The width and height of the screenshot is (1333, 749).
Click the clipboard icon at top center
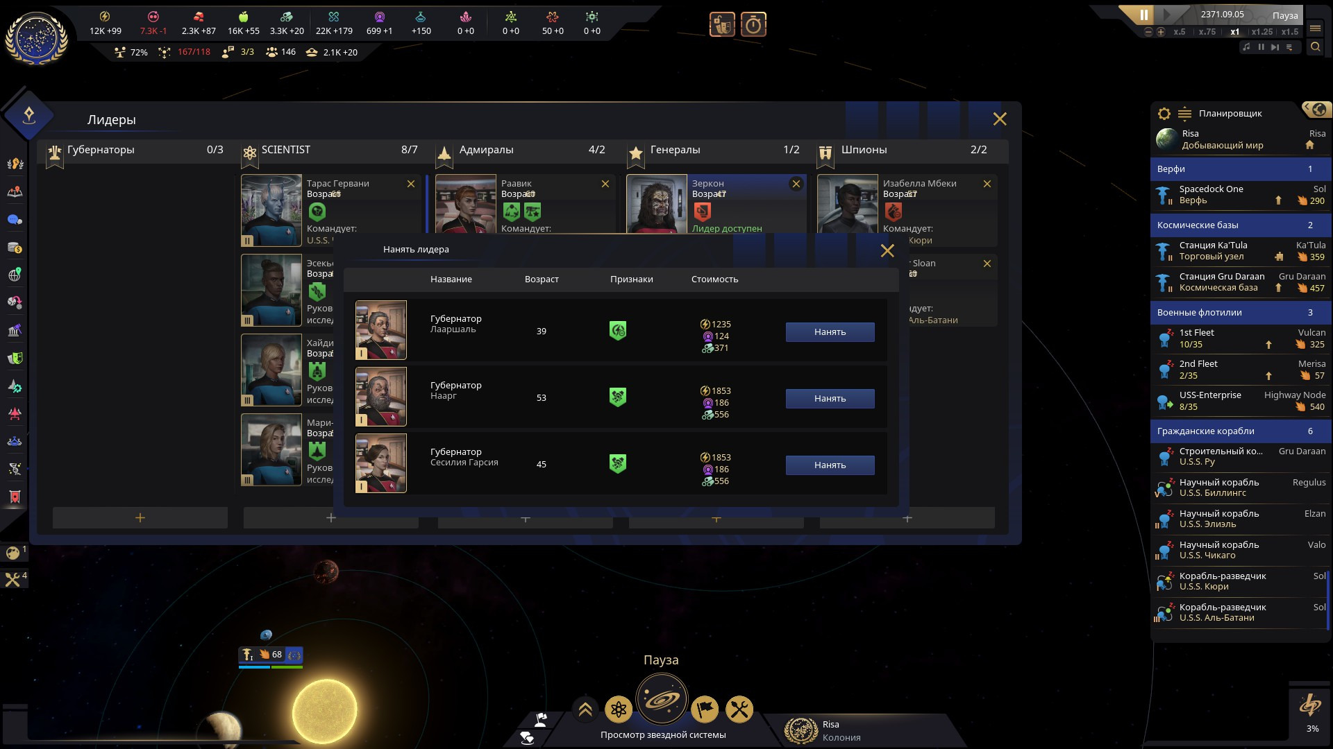722,25
